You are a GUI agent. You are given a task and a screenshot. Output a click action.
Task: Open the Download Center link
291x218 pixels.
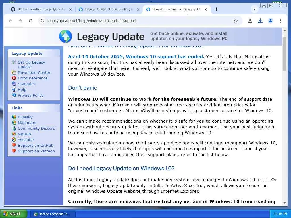(34, 72)
